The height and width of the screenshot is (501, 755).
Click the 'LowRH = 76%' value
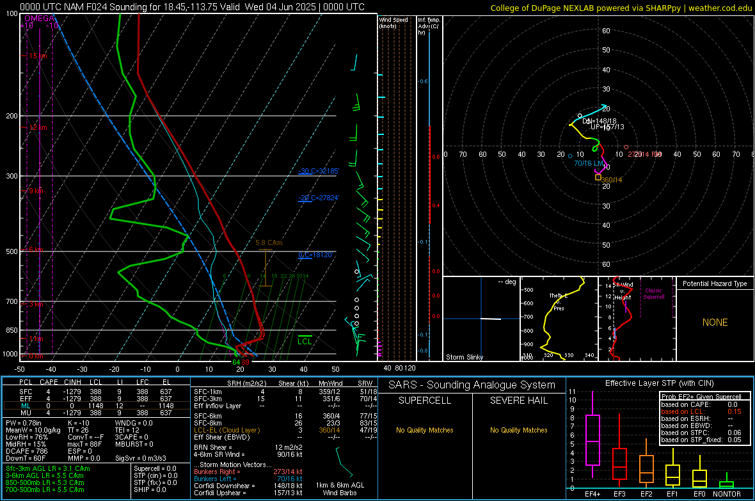[x=27, y=437]
